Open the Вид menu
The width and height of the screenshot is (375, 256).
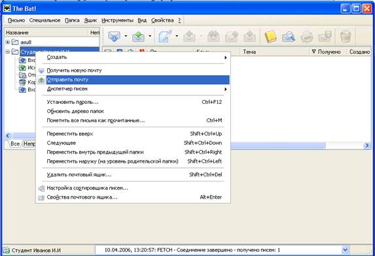[x=142, y=20]
